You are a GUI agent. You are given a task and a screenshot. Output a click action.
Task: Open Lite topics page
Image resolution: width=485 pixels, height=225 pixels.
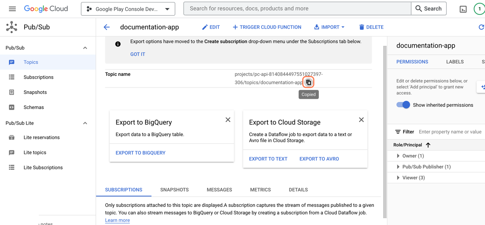(35, 152)
